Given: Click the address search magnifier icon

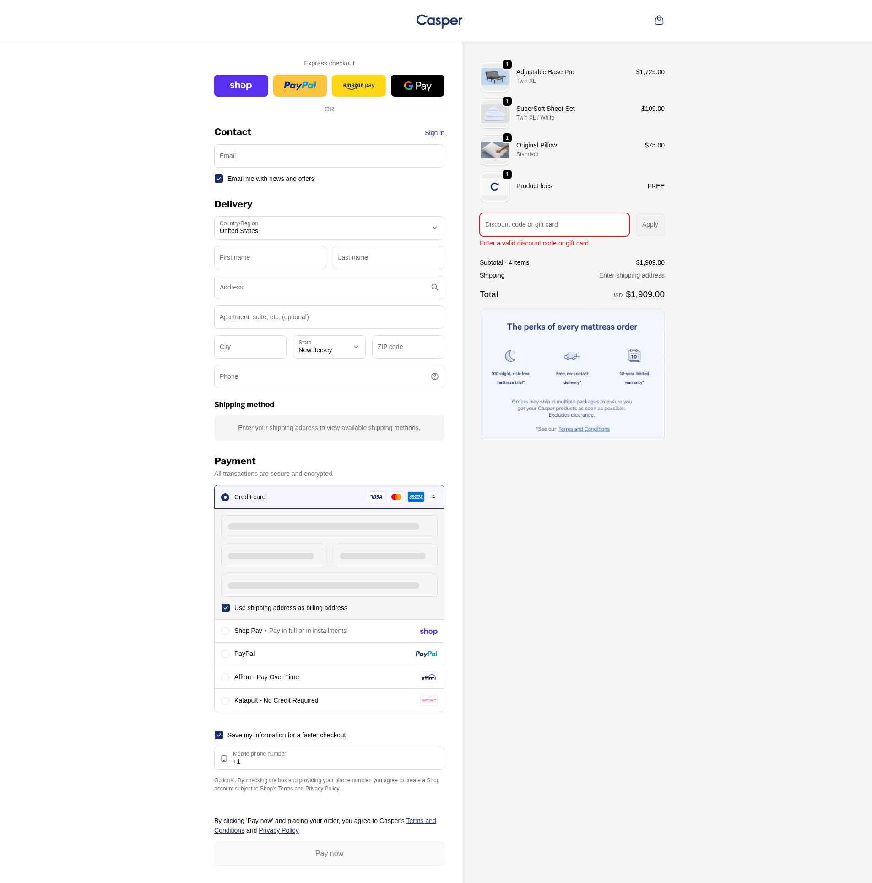Looking at the screenshot, I should [434, 287].
